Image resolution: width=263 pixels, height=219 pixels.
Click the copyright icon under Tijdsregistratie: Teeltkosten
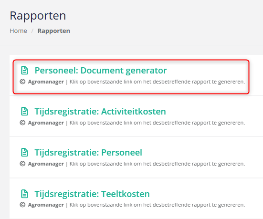coord(22,205)
